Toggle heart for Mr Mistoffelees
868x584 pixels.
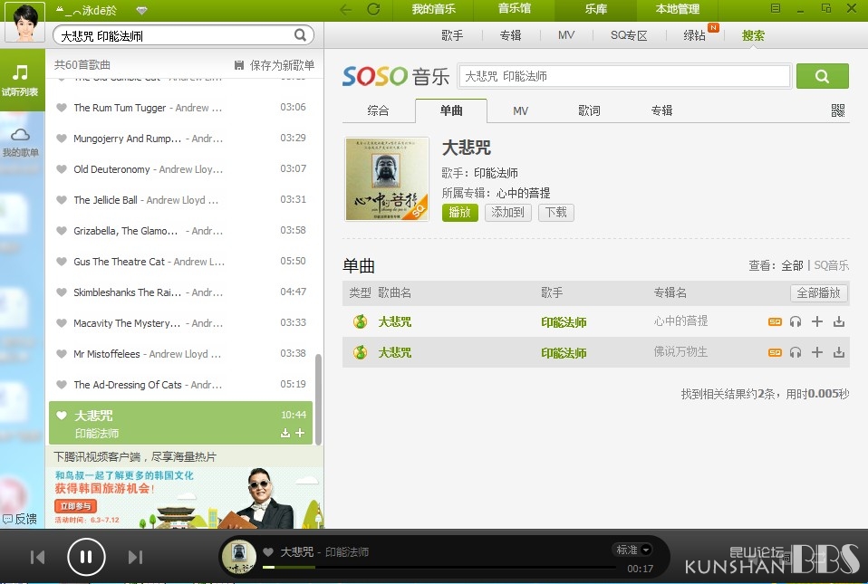[62, 353]
